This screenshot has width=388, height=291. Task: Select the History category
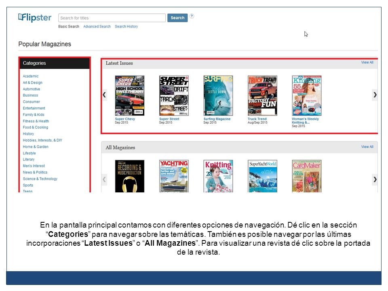coord(28,134)
